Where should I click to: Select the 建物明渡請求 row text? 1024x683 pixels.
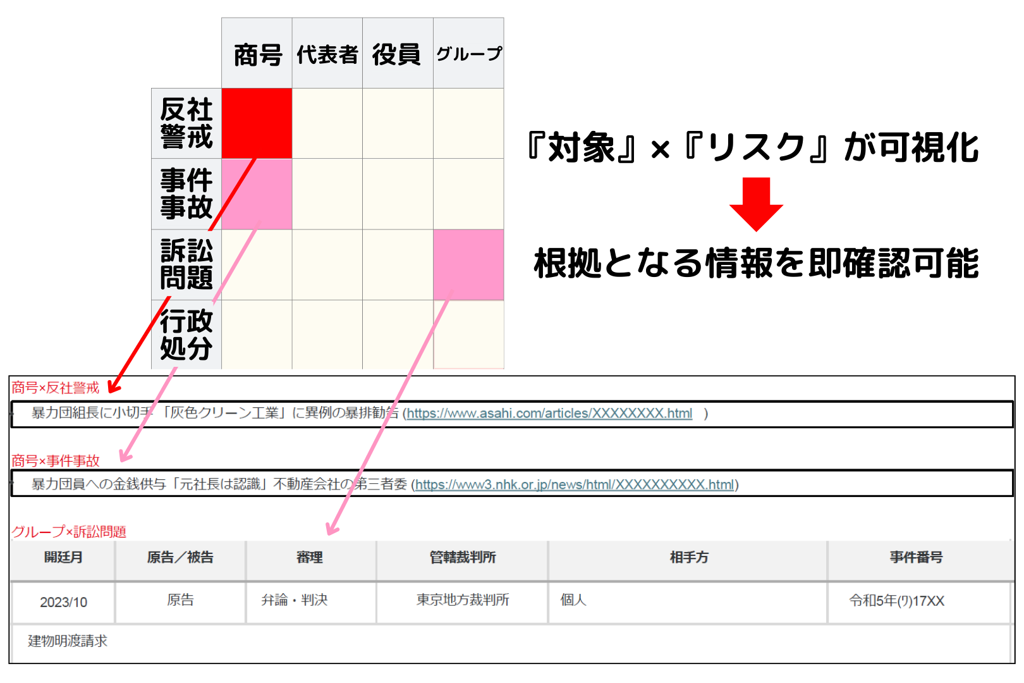[68, 641]
